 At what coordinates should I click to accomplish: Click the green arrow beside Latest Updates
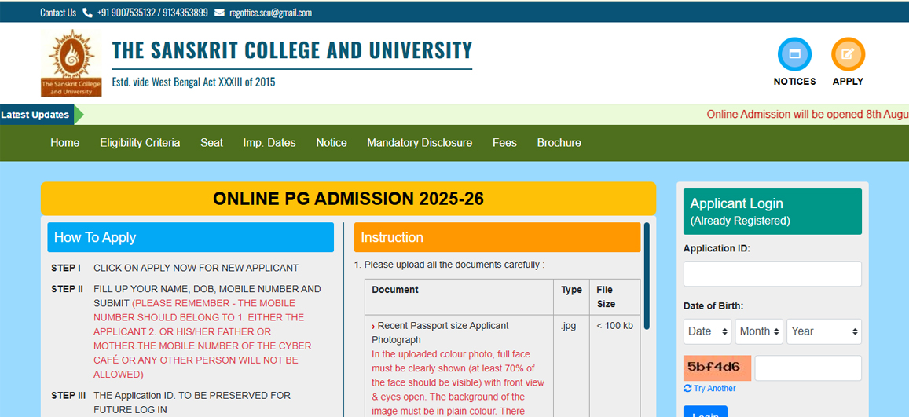tap(79, 115)
